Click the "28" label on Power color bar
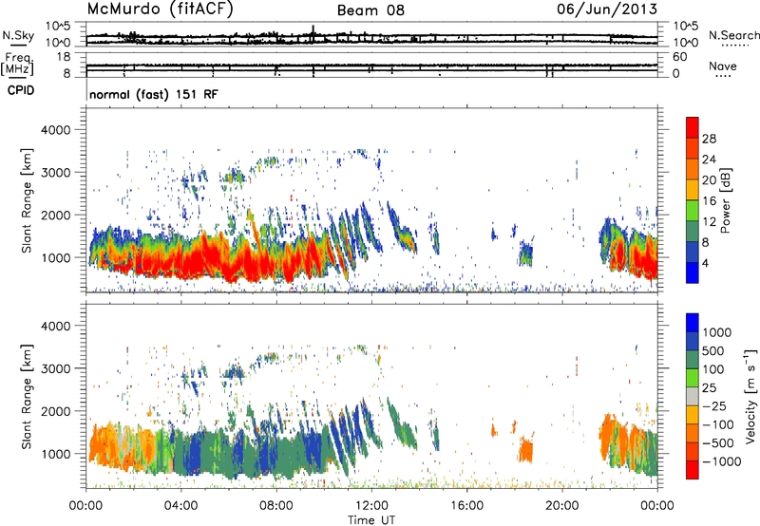Screen dimensions: 760x526 [x=709, y=139]
